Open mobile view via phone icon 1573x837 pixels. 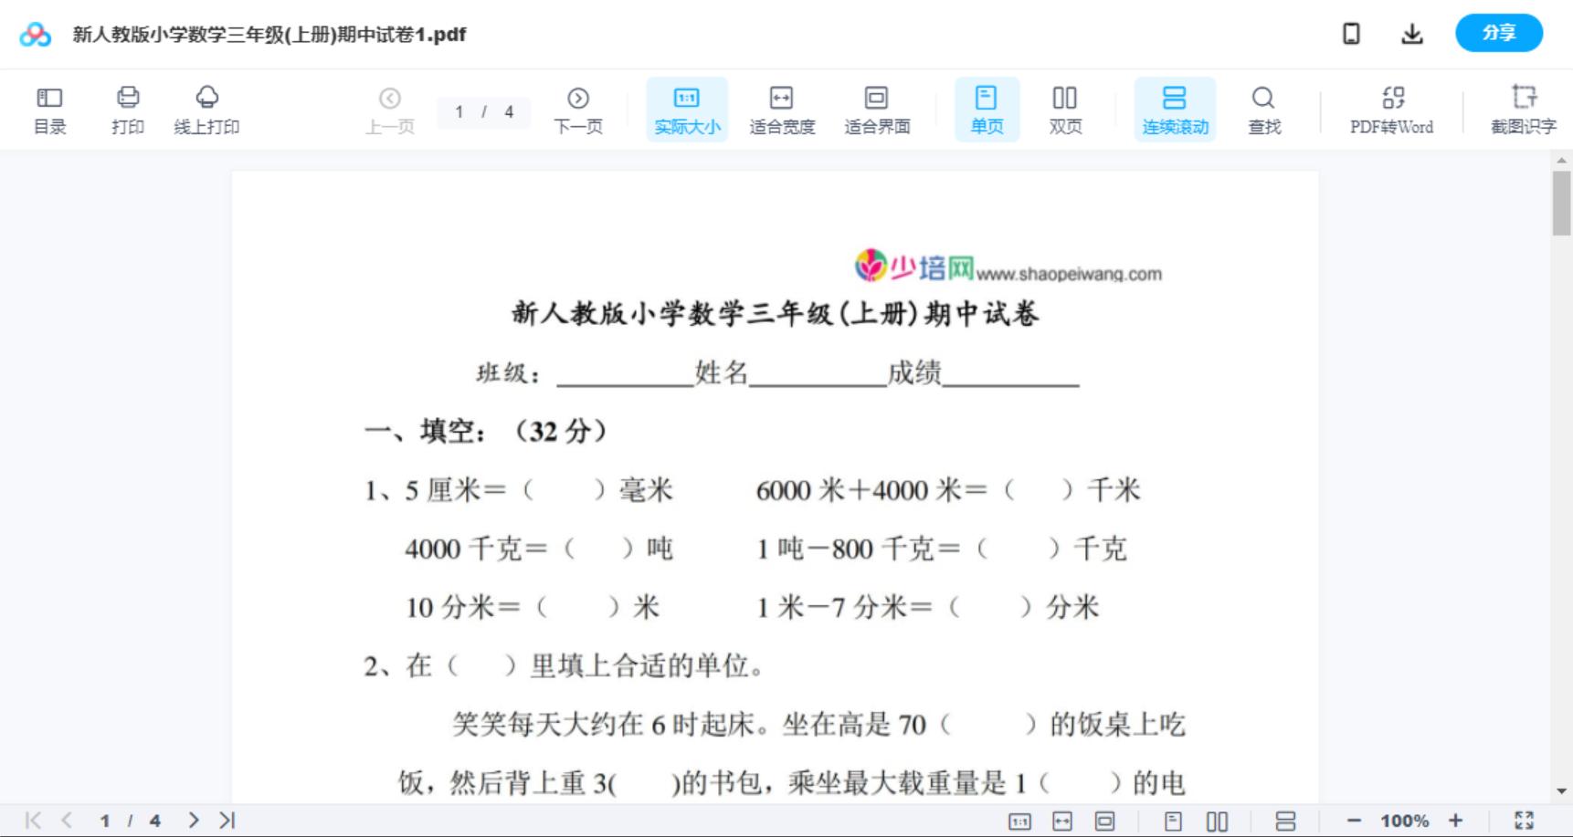pos(1351,33)
